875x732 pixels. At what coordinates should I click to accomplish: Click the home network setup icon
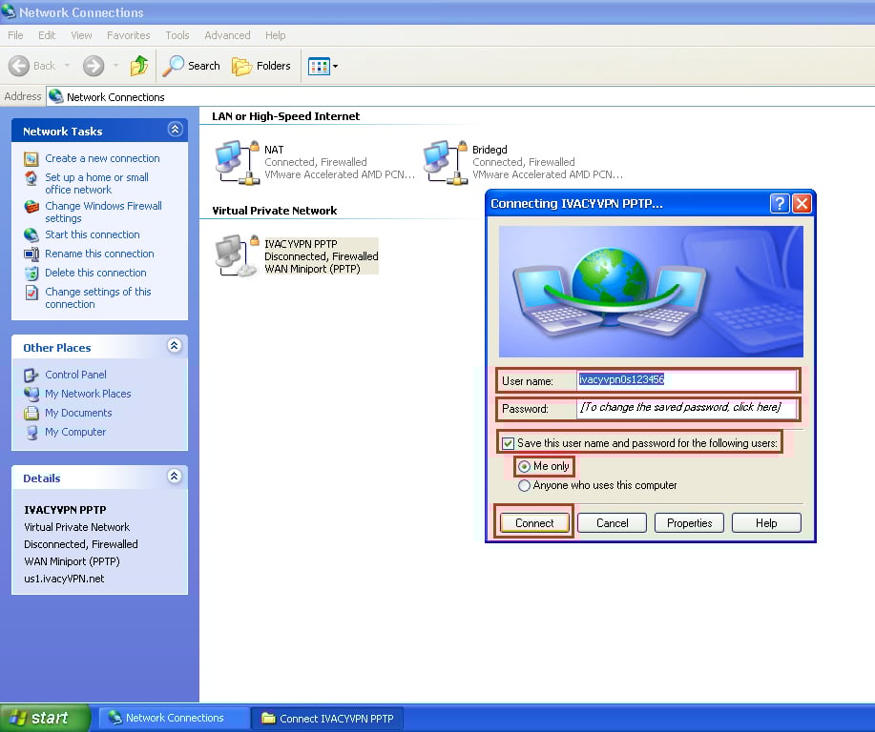point(31,178)
